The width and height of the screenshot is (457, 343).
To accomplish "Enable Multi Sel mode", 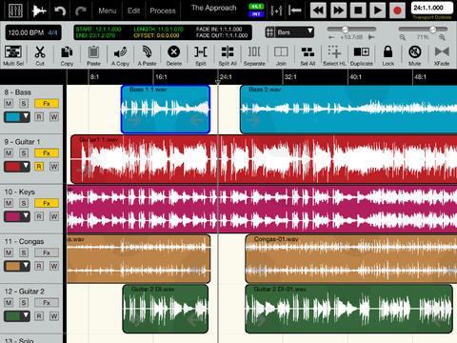I will click(x=13, y=55).
